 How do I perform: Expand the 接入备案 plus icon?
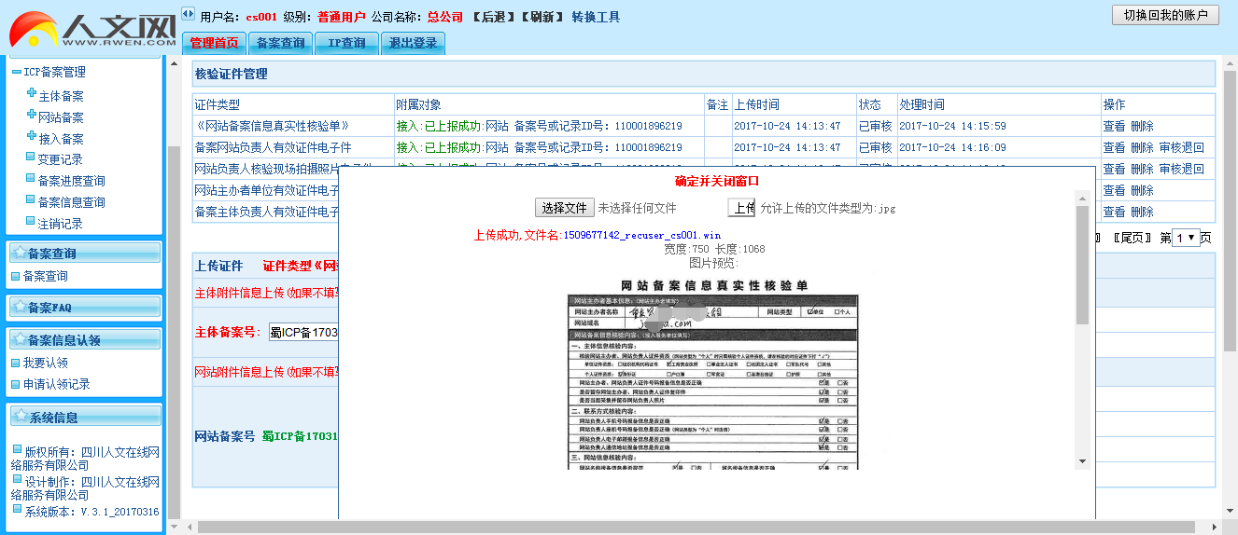pos(32,137)
